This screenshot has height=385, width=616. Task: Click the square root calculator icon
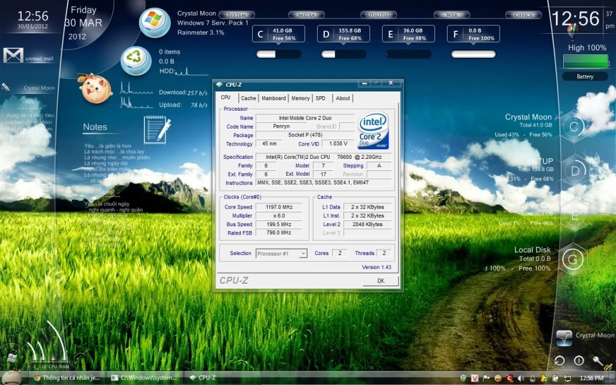[x=564, y=338]
